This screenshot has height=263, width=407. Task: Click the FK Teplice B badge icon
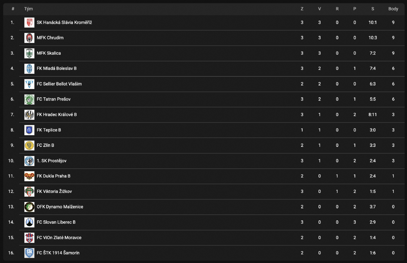tap(30, 130)
